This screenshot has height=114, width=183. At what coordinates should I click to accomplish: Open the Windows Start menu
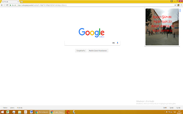[x=2, y=112]
